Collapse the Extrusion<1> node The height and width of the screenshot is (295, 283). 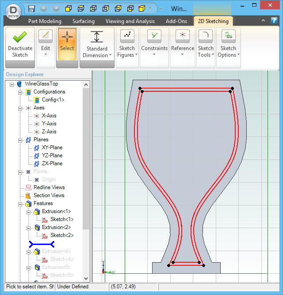click(x=28, y=213)
